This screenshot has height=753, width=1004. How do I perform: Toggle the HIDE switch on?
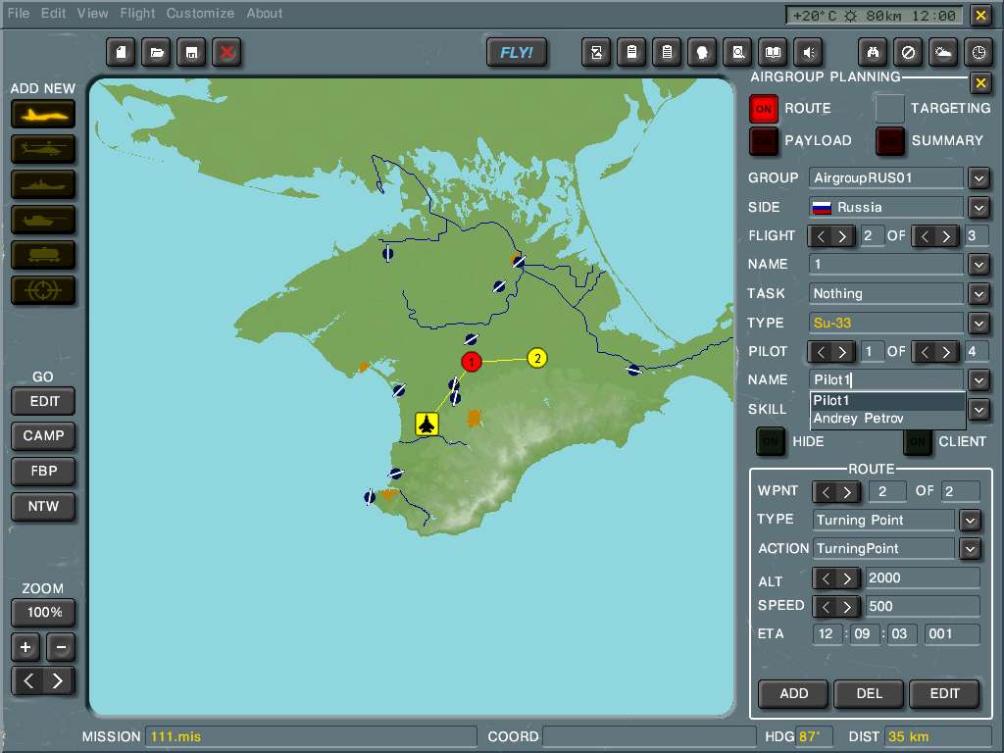pos(771,442)
